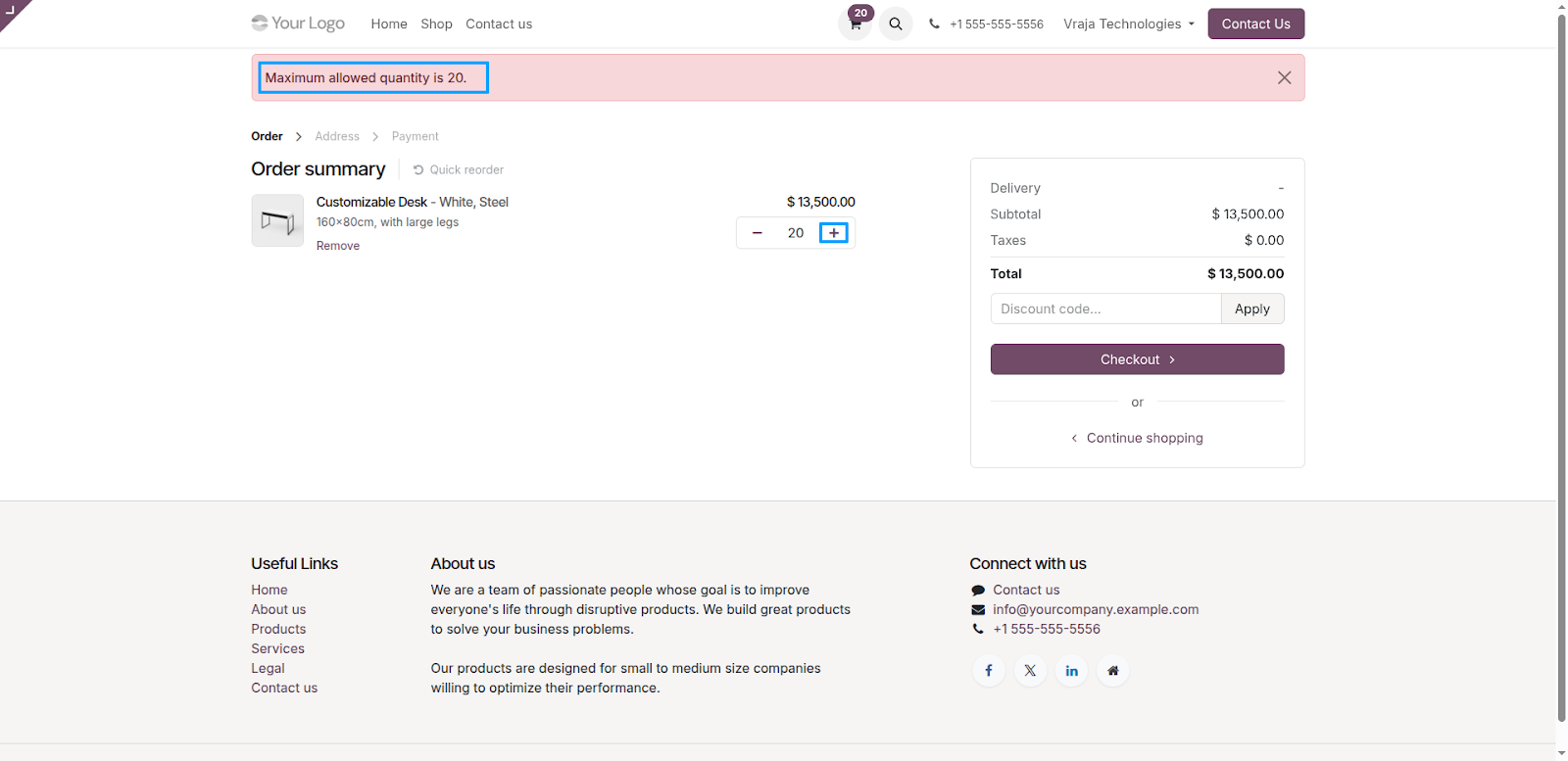Decrease desk quantity with minus button
Viewport: 1568px width, 761px height.
pyautogui.click(x=757, y=233)
